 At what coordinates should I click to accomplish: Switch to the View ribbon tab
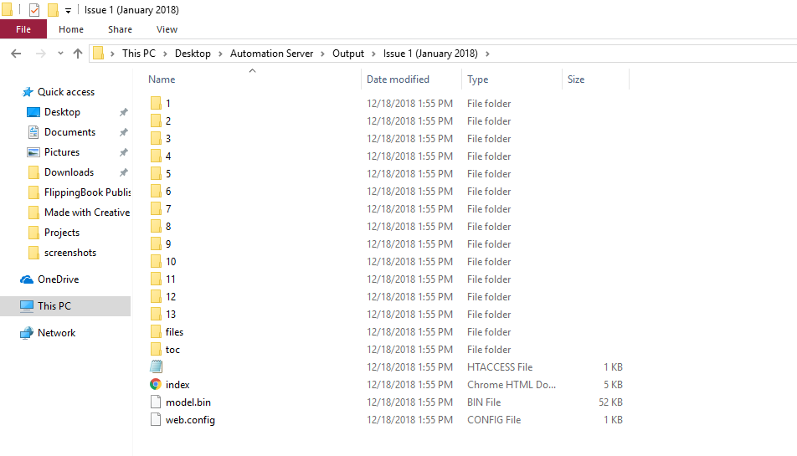(x=167, y=29)
